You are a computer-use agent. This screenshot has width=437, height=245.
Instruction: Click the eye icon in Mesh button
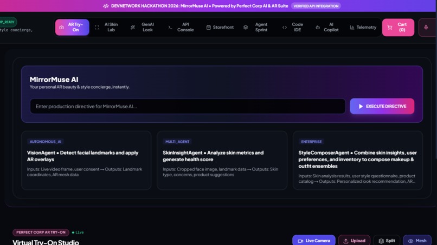point(410,241)
